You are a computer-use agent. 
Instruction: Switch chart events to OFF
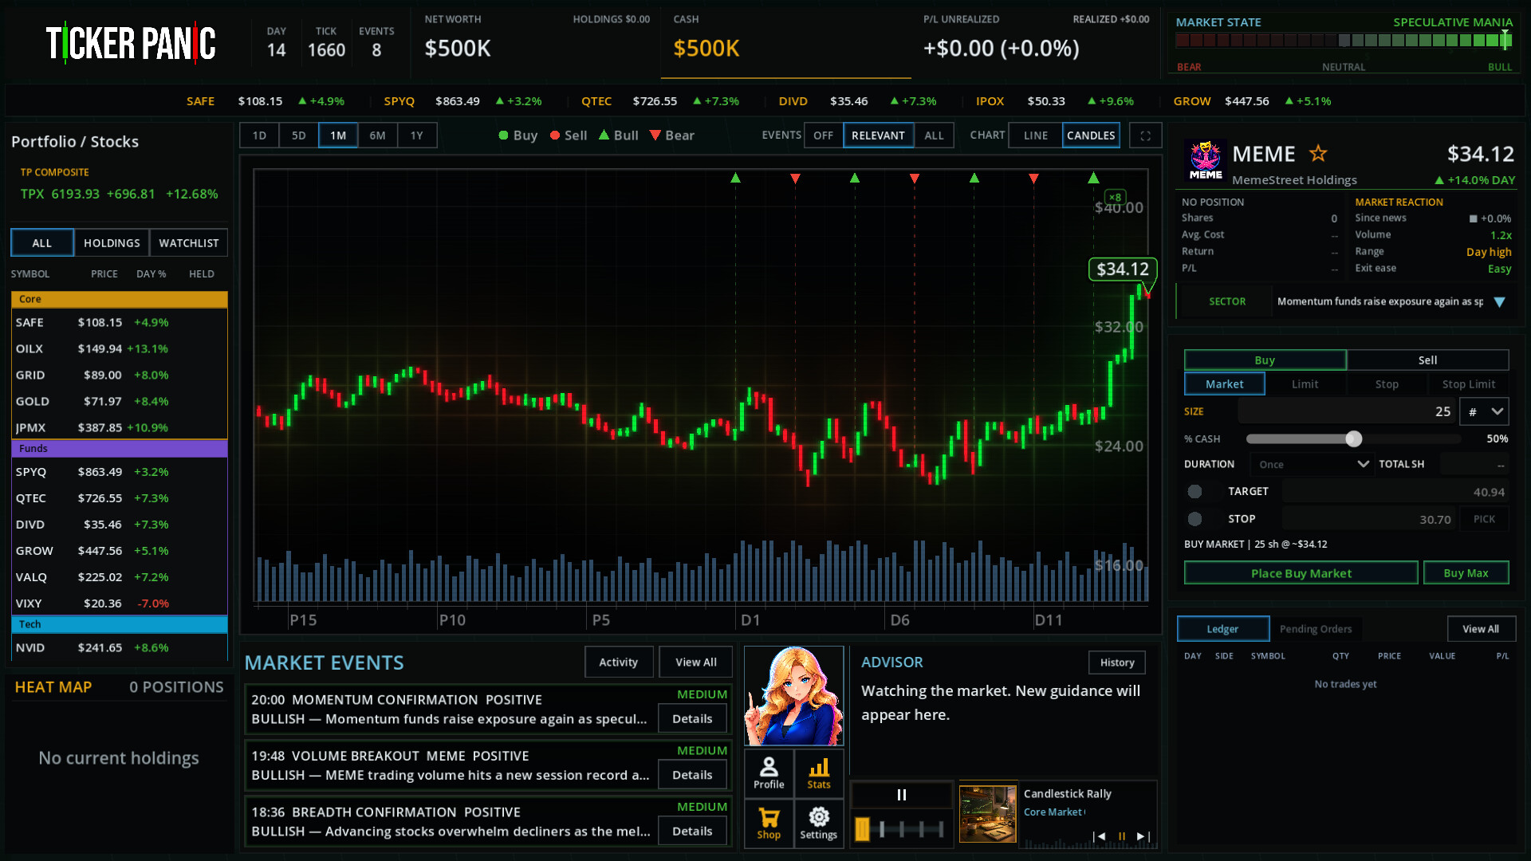coord(823,136)
